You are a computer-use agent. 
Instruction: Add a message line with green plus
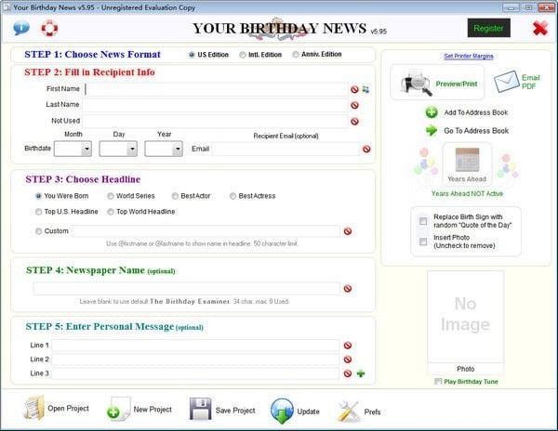click(361, 373)
